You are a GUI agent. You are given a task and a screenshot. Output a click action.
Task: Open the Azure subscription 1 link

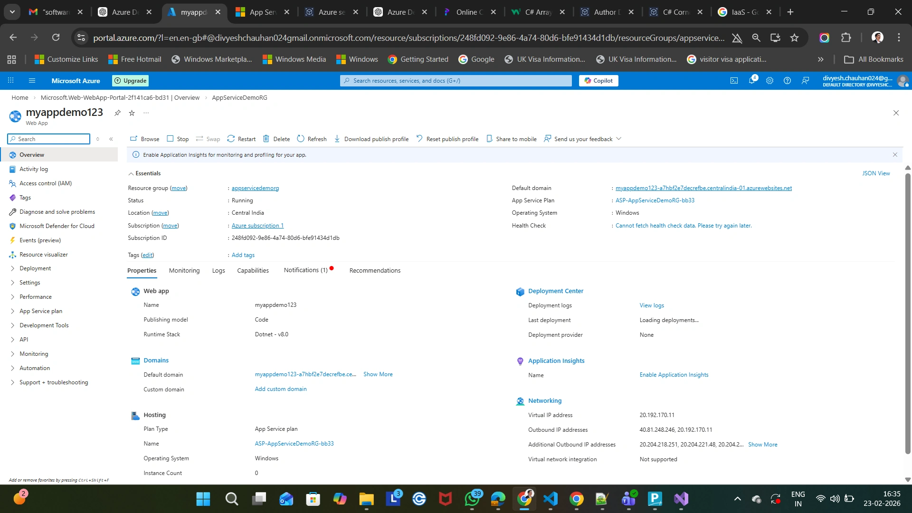click(257, 226)
